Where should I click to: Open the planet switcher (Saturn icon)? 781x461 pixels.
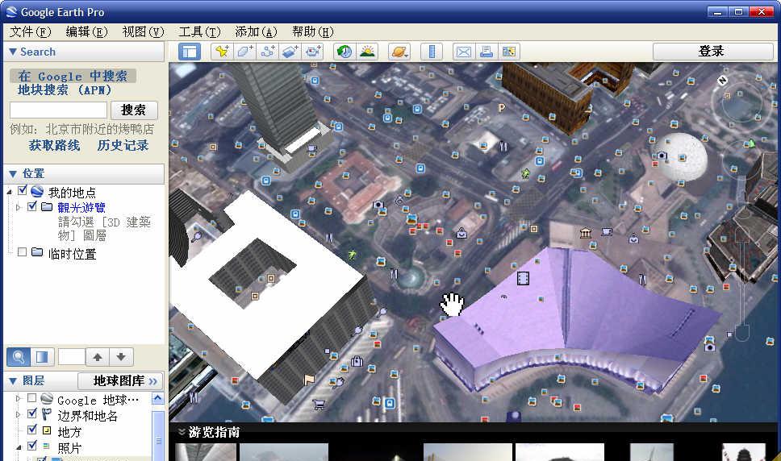point(399,52)
